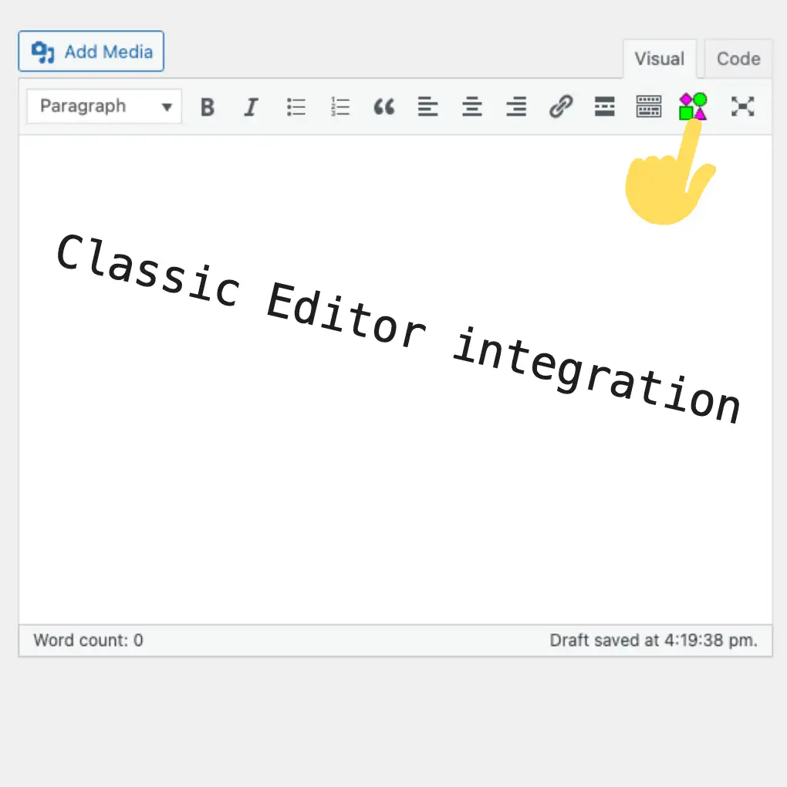Click the Draft saved at 4:19:38 pm text
Screen dimensions: 787x787
654,640
